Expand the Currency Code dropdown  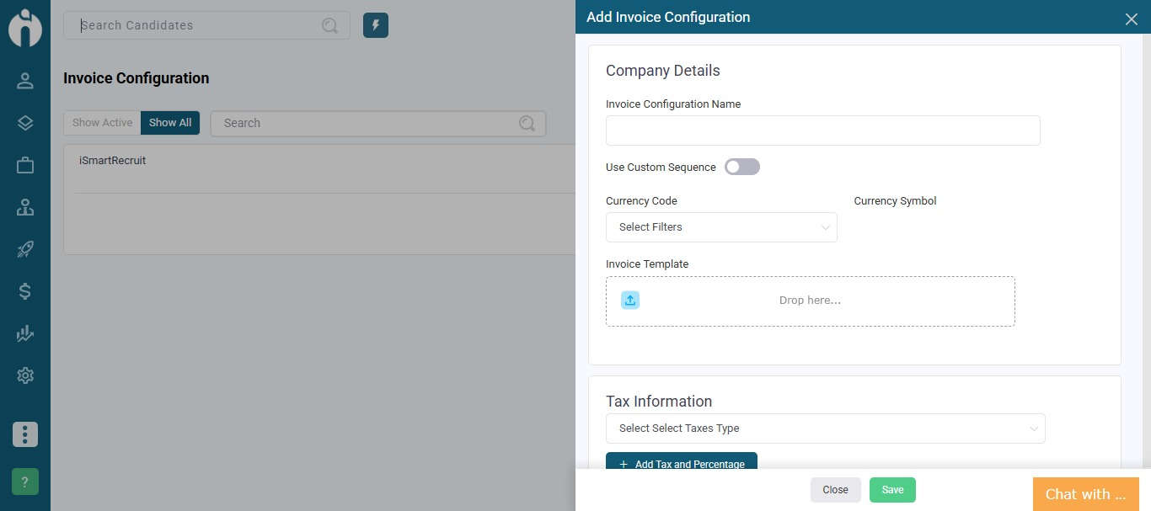tap(721, 227)
